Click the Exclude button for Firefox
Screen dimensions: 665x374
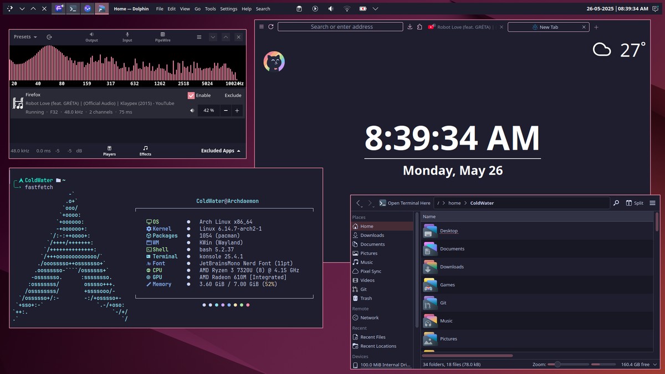(233, 95)
